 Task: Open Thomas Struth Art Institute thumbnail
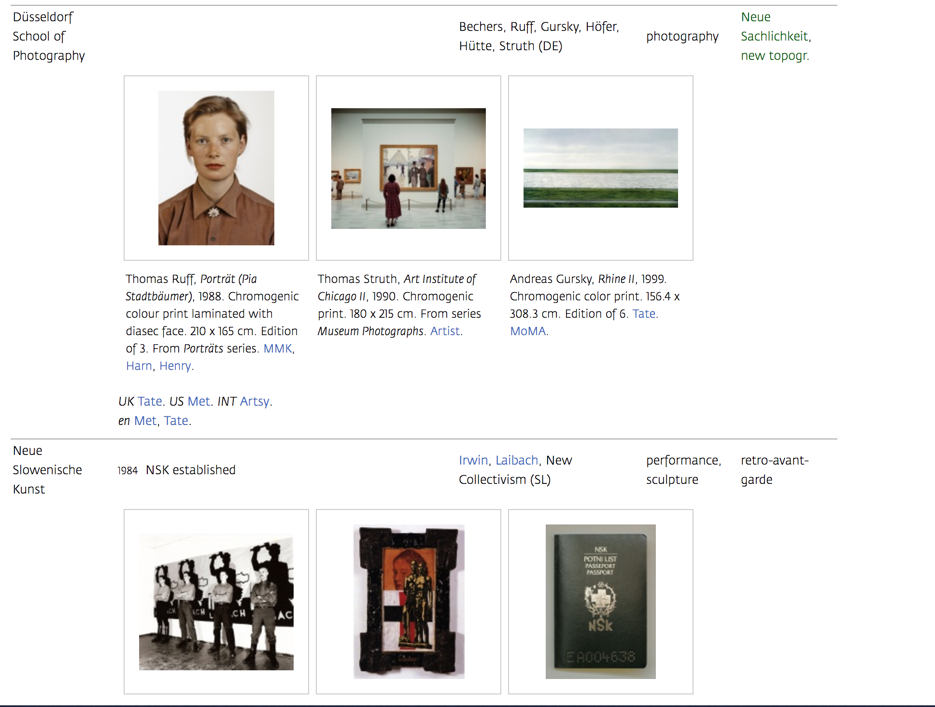coord(408,168)
